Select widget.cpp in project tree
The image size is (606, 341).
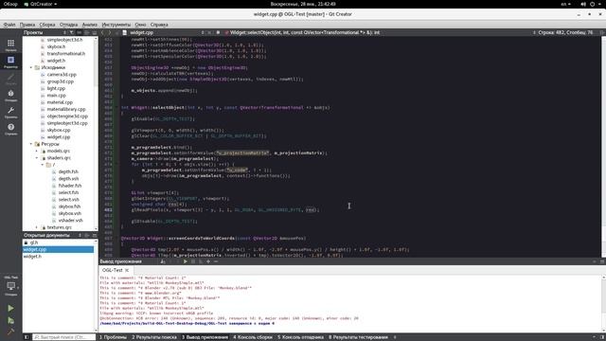click(59, 136)
